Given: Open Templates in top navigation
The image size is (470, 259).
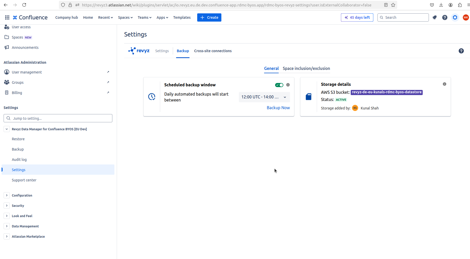Looking at the screenshot, I should coord(182,17).
